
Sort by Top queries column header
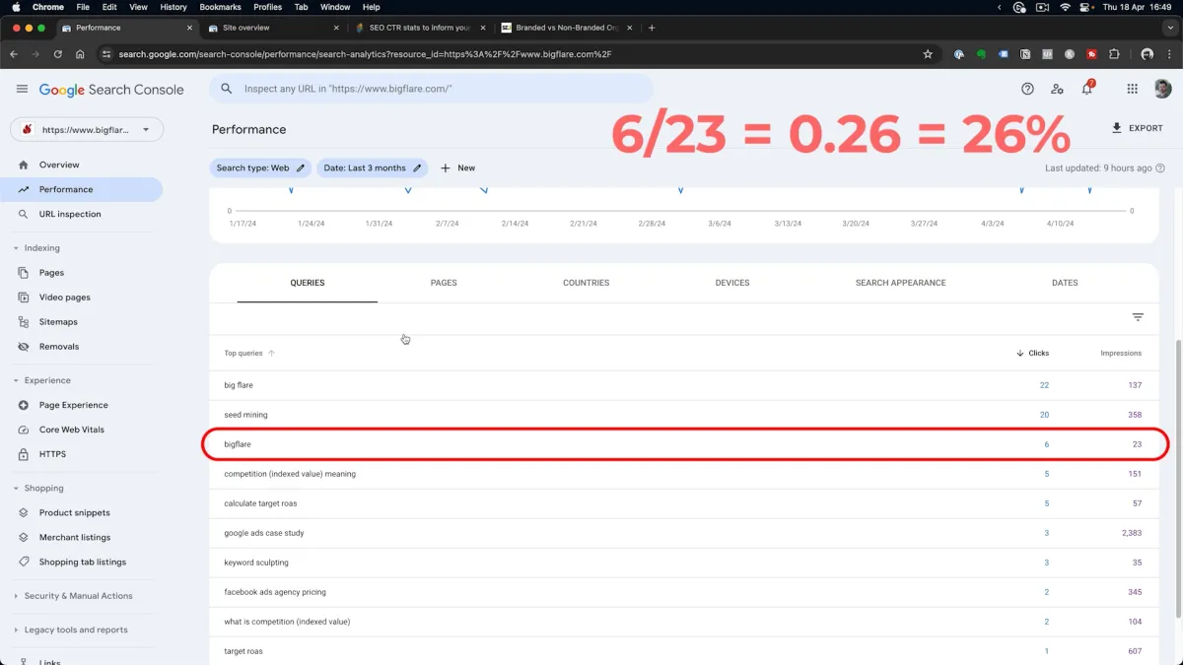pyautogui.click(x=249, y=353)
